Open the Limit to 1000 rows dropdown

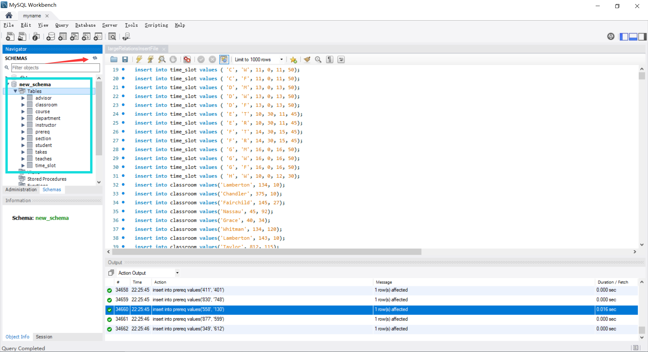click(x=282, y=59)
